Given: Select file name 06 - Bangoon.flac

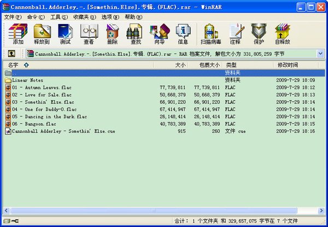Looking at the screenshot, I should (34, 124).
